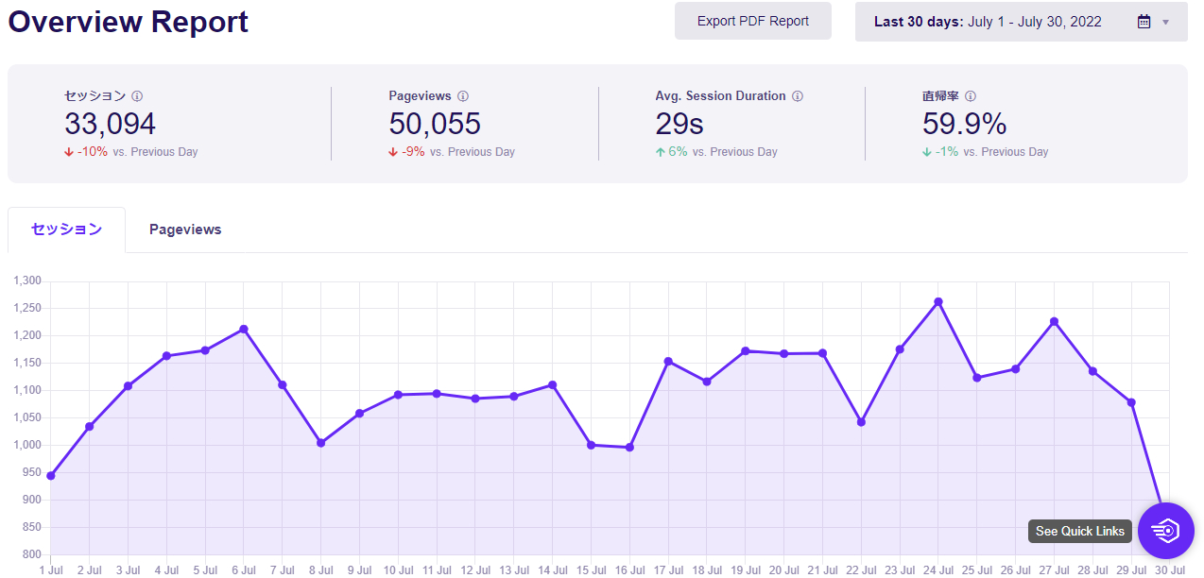Click the 24 Jul peak data point
The width and height of the screenshot is (1204, 578).
click(938, 302)
